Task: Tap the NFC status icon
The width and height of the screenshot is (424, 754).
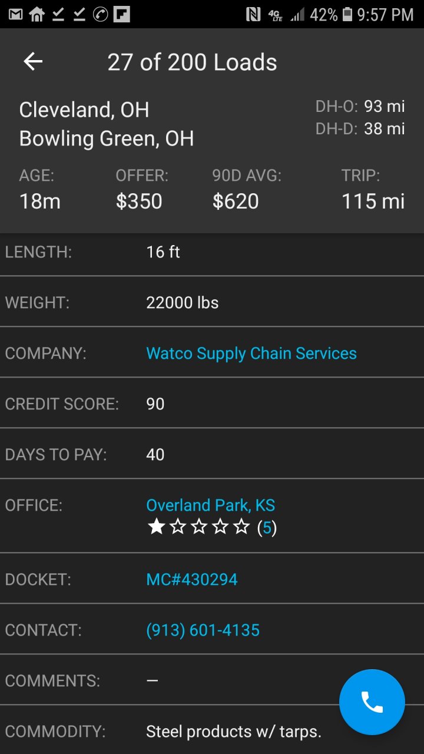Action: pyautogui.click(x=253, y=14)
